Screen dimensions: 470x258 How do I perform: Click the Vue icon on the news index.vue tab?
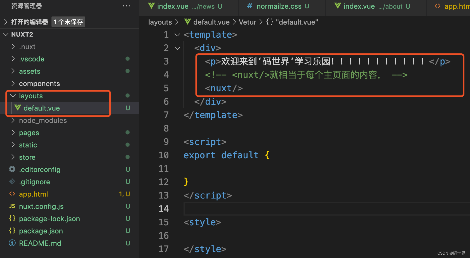coord(151,6)
